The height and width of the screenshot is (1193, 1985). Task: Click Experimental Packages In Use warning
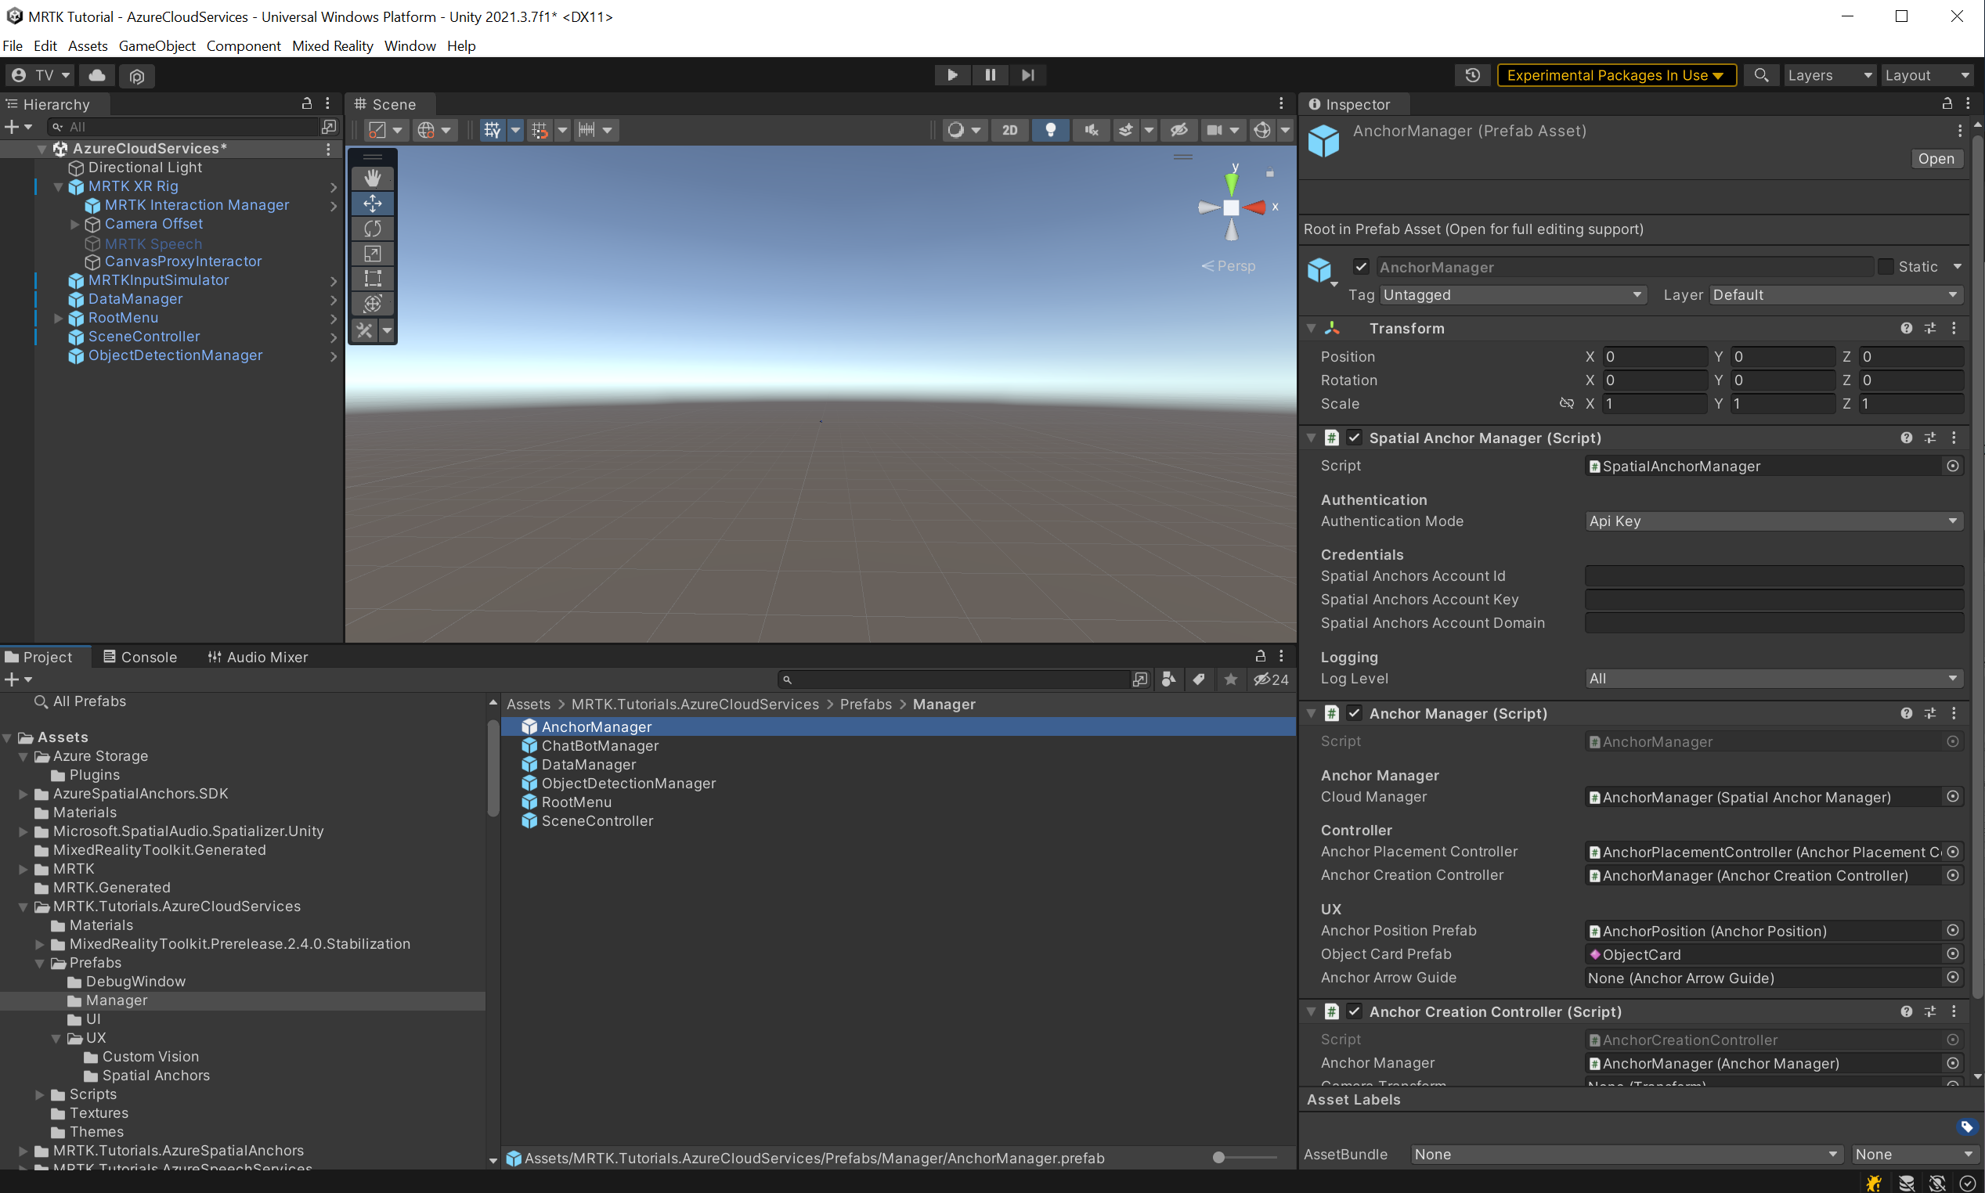coord(1616,75)
